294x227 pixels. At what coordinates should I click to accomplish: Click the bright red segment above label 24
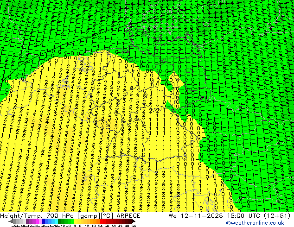point(101,221)
